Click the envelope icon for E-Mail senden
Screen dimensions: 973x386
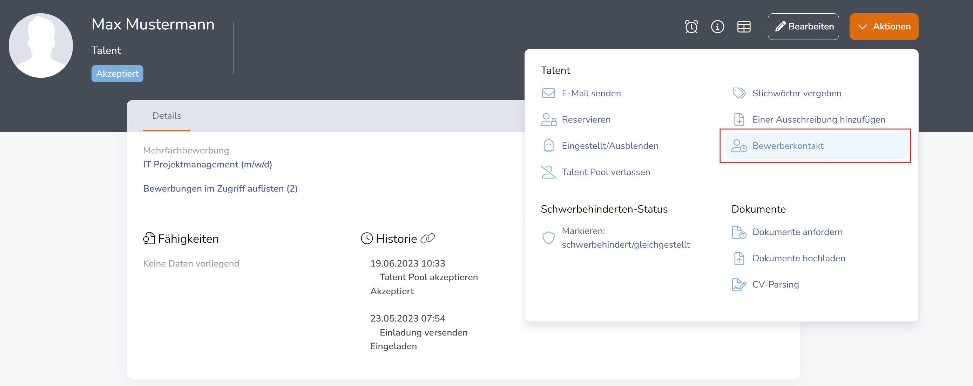[x=548, y=93]
